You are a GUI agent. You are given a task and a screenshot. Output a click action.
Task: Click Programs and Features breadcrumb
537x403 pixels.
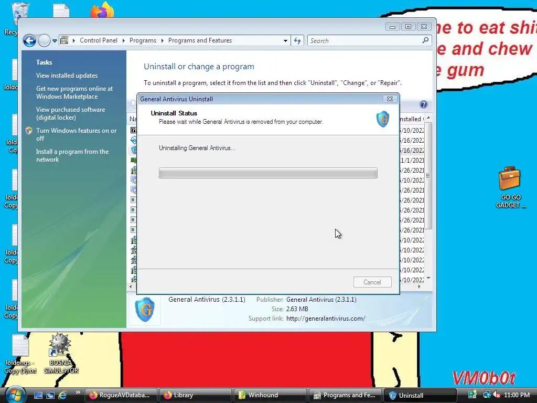click(x=200, y=40)
